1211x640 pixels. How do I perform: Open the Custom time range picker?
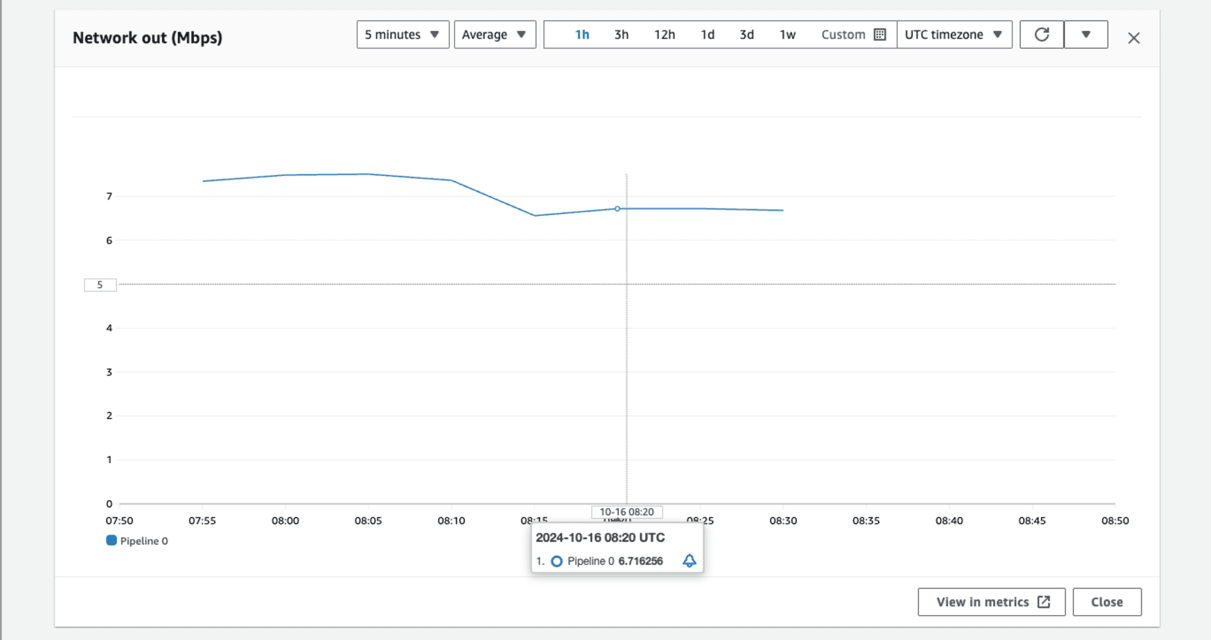pos(853,34)
